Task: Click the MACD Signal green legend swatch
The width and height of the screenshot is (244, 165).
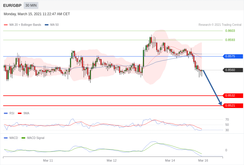Action: (23, 138)
